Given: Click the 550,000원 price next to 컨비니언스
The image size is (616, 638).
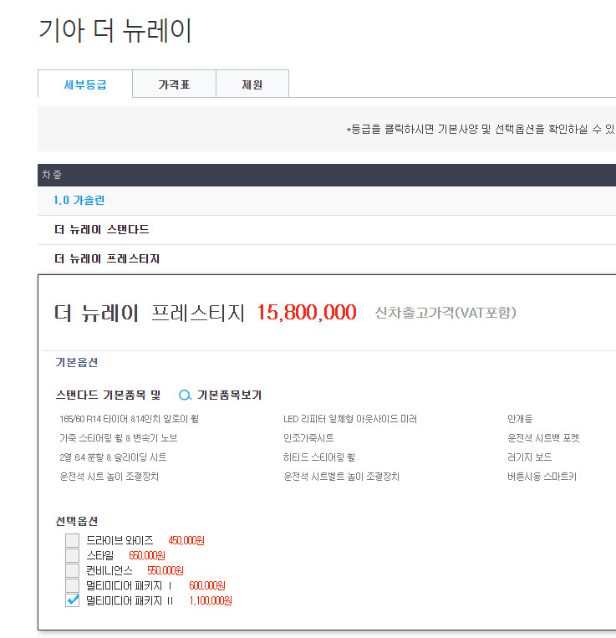Looking at the screenshot, I should [x=165, y=570].
